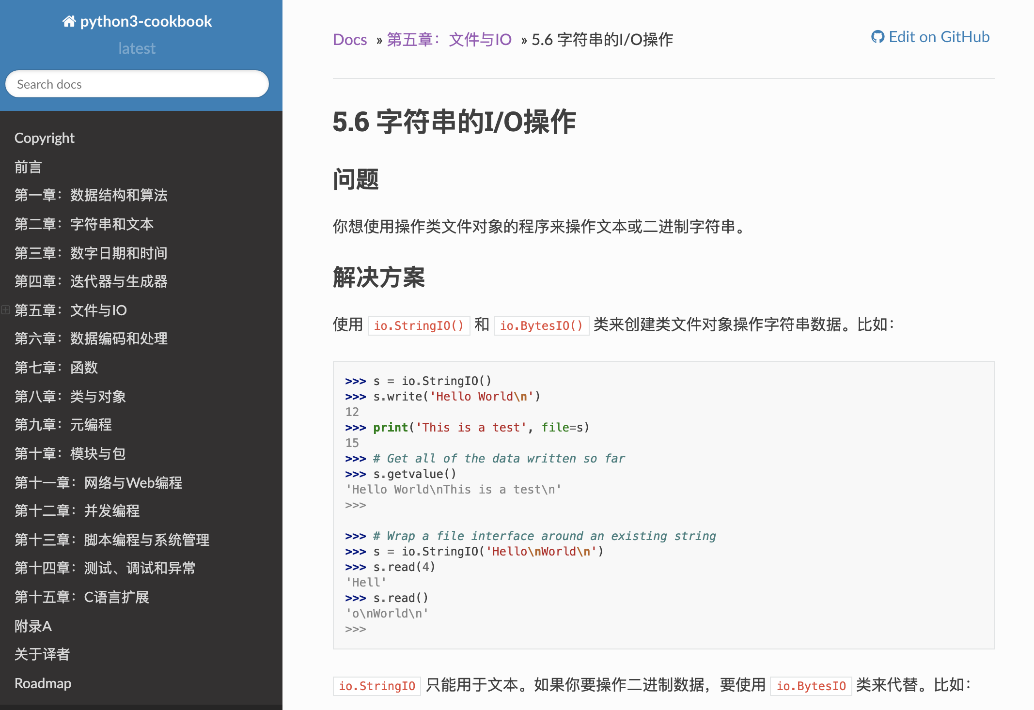
Task: Open the Copyright page
Action: tap(45, 138)
